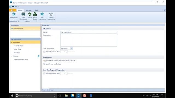The width and height of the screenshot is (175, 98).
Task: Open the Start Integration Automatic dropdown
Action: click(x=72, y=48)
